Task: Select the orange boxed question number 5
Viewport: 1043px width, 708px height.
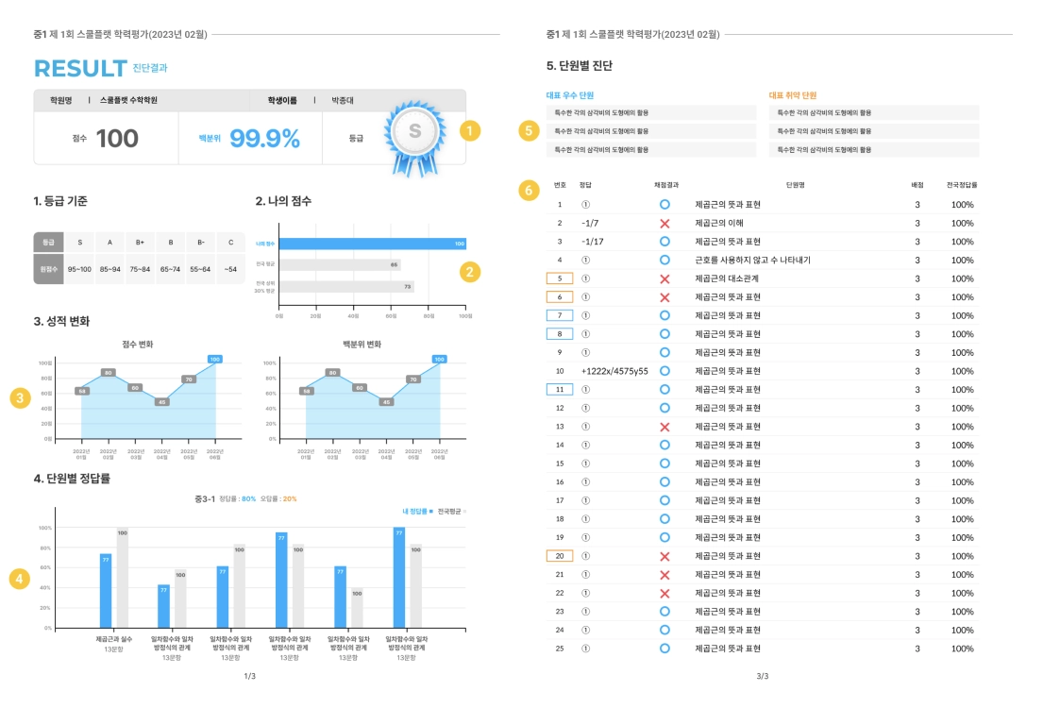Action: pos(560,278)
